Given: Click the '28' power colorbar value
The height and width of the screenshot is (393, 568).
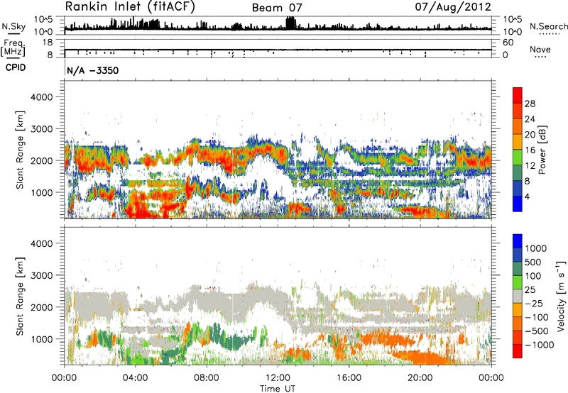Looking at the screenshot, I should [530, 104].
